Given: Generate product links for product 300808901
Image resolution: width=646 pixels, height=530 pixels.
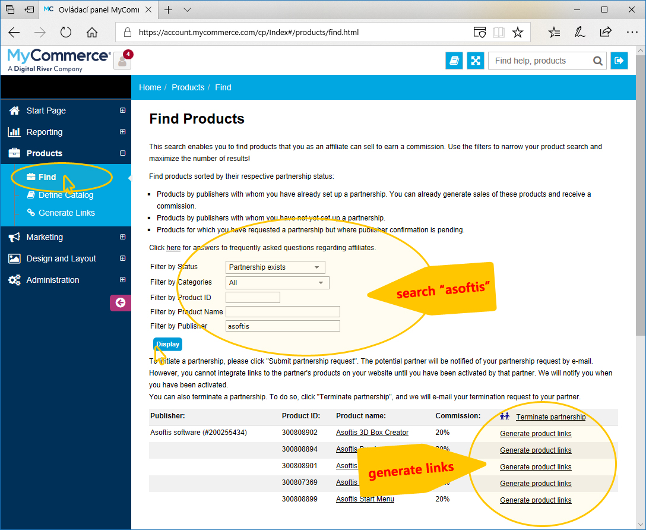Looking at the screenshot, I should (536, 467).
